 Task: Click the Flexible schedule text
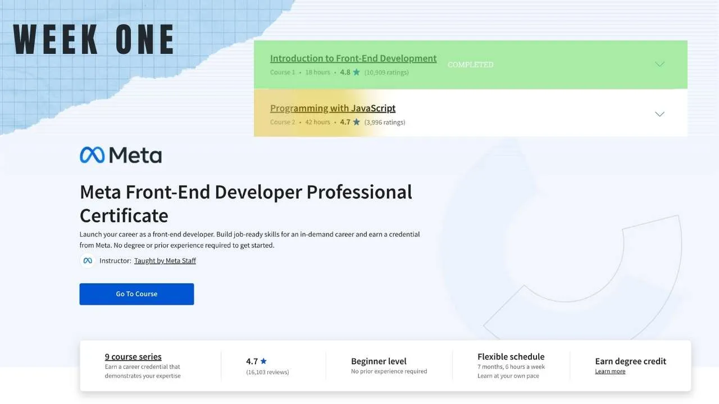click(x=511, y=357)
